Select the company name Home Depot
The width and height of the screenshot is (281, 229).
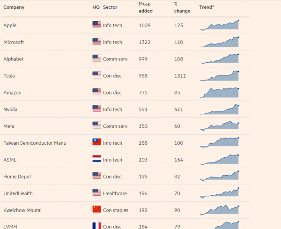tap(17, 177)
